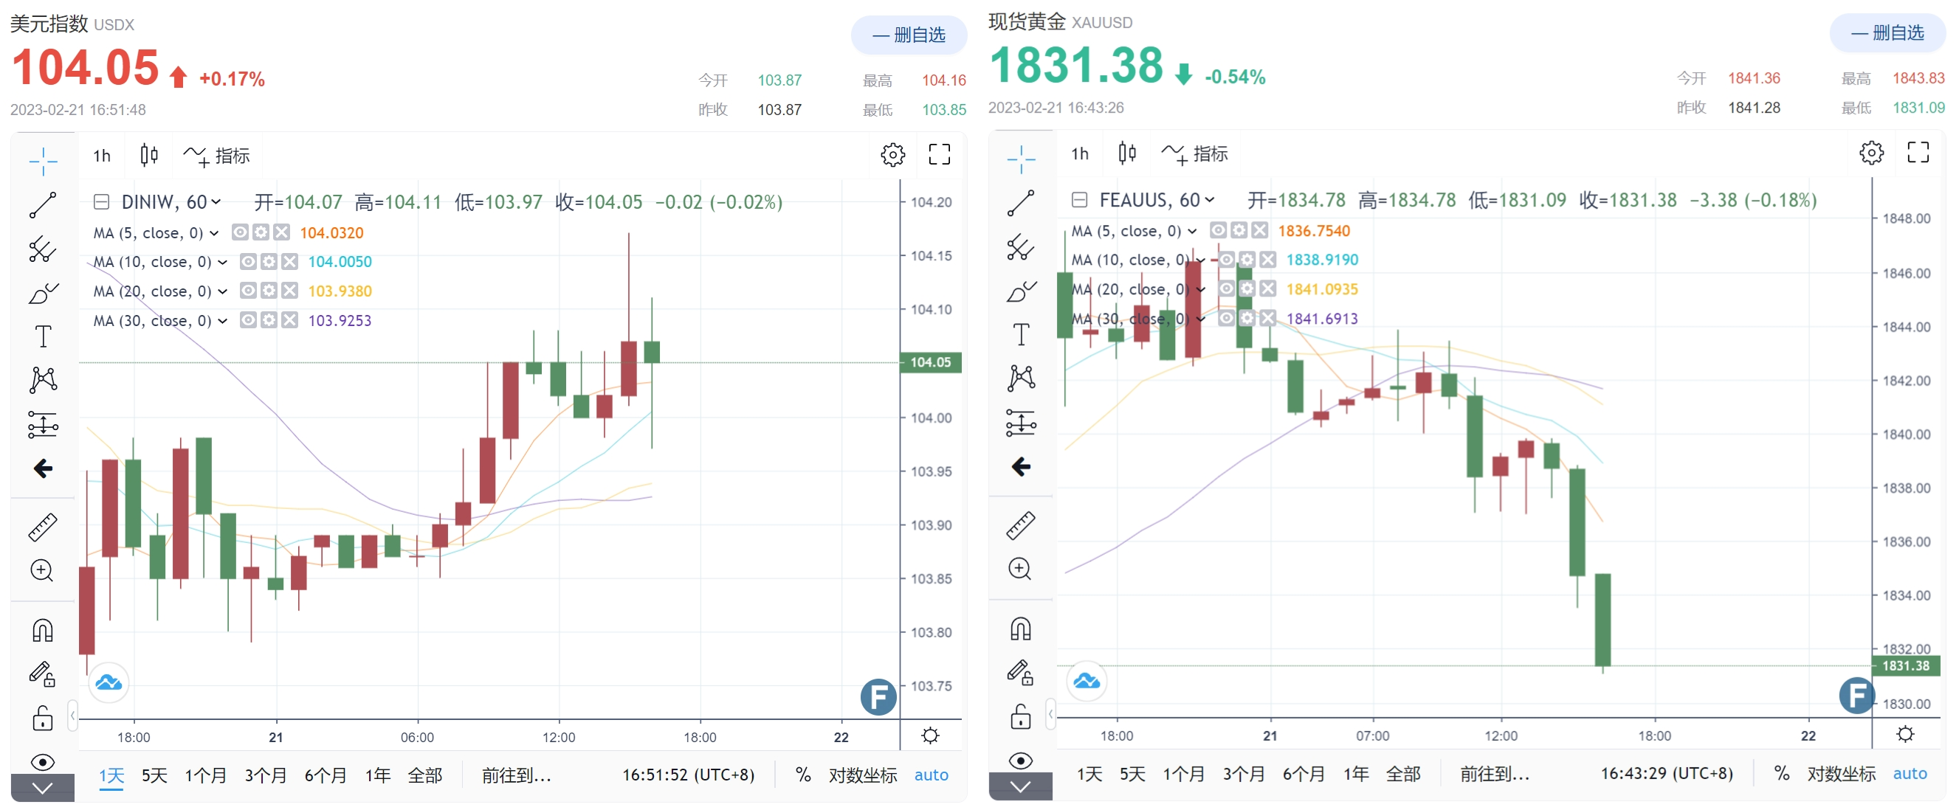This screenshot has width=1959, height=810.
Task: Select trend line tool in USDX chart
Action: pos(43,204)
